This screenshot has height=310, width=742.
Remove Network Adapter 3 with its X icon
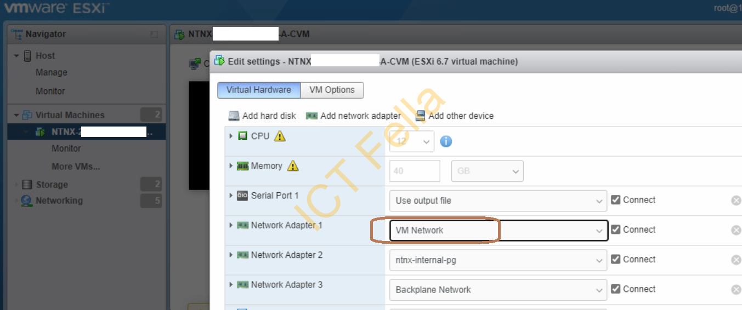736,289
